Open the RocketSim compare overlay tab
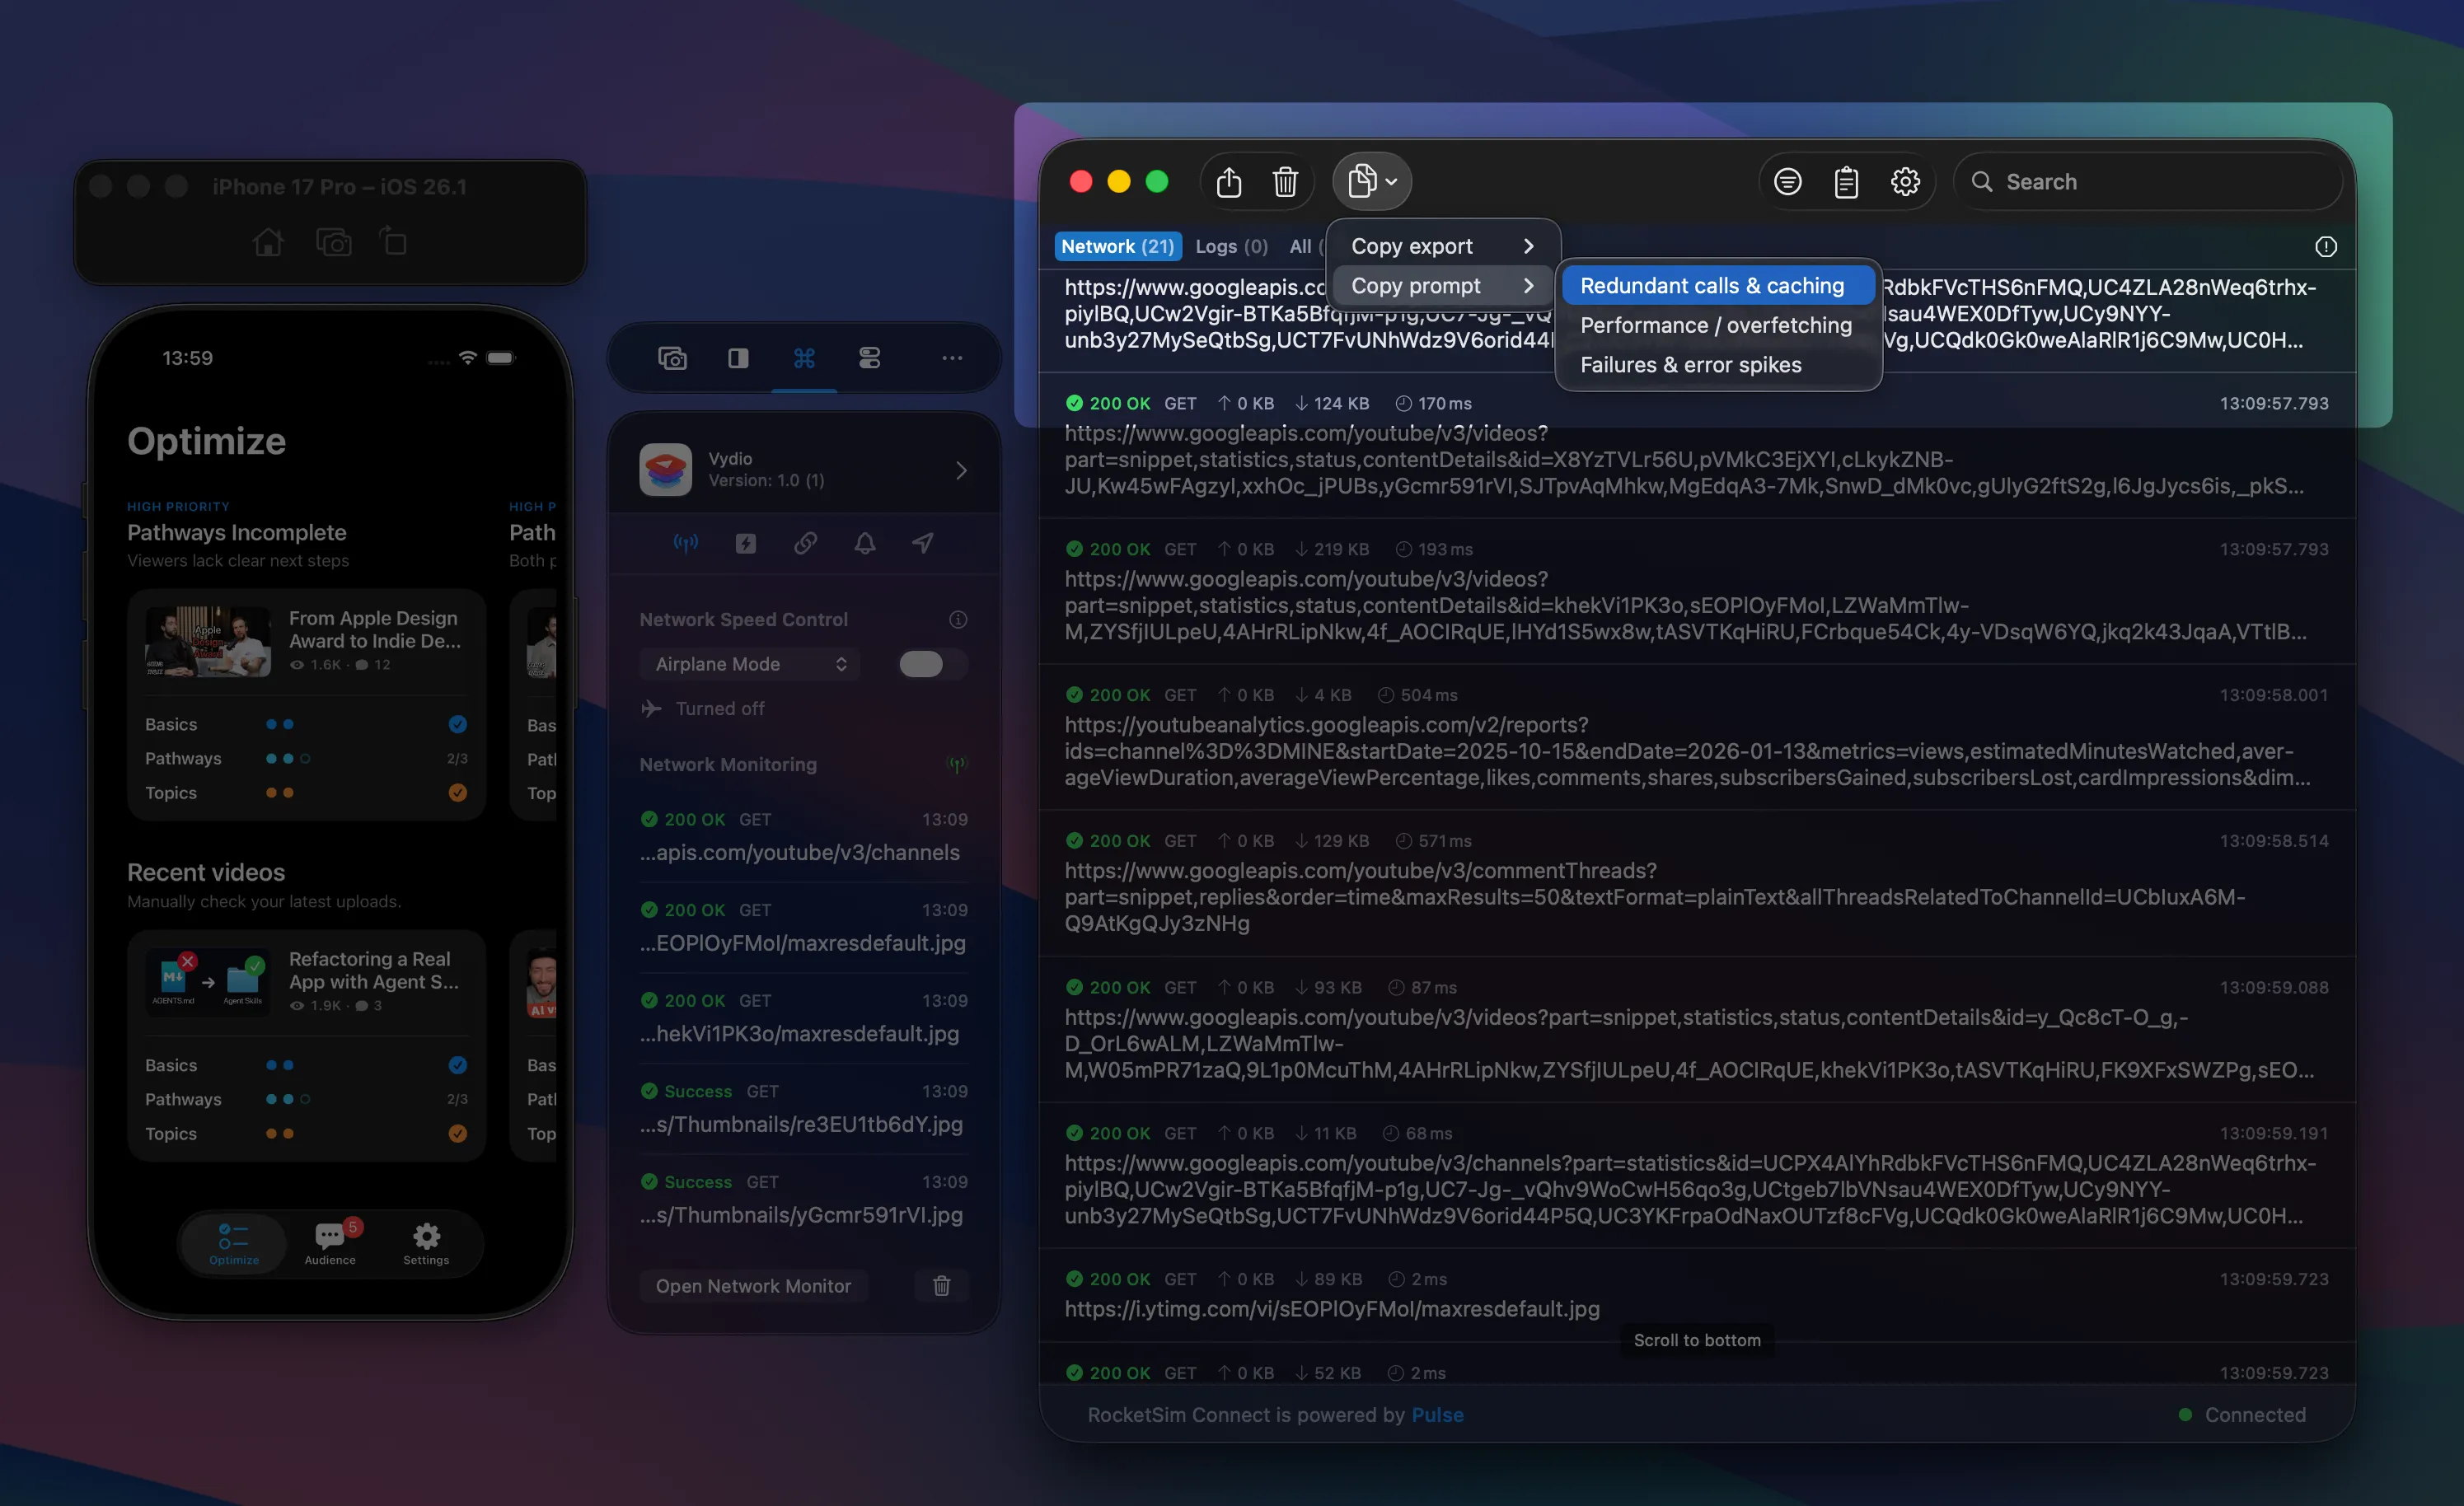This screenshot has width=2464, height=1506. 738,358
